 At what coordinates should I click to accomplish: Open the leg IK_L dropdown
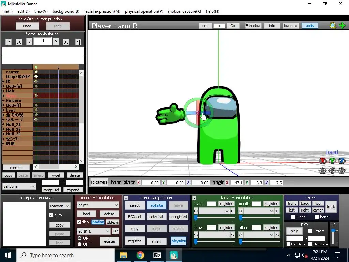click(93, 231)
